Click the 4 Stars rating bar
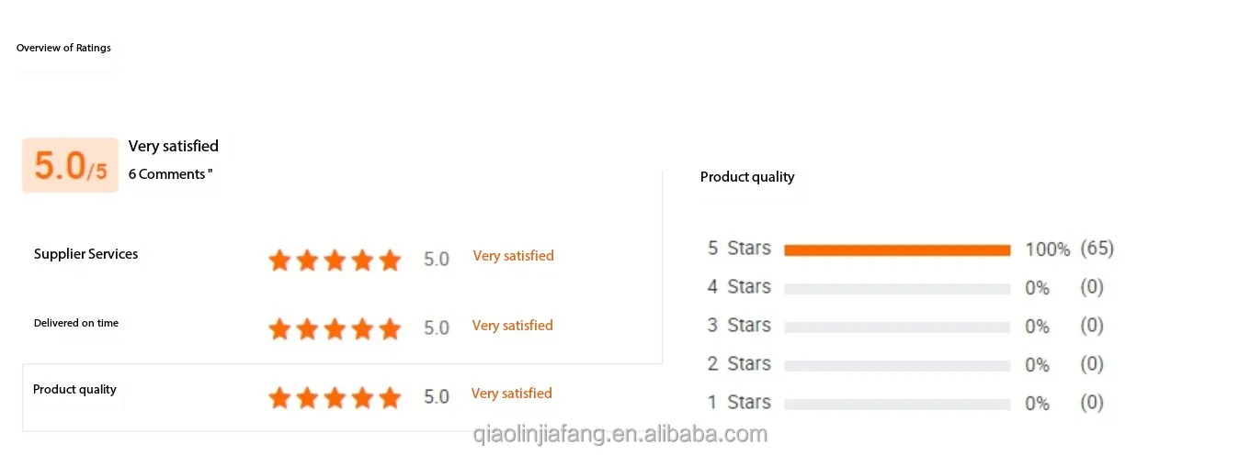This screenshot has width=1239, height=455. (x=897, y=288)
